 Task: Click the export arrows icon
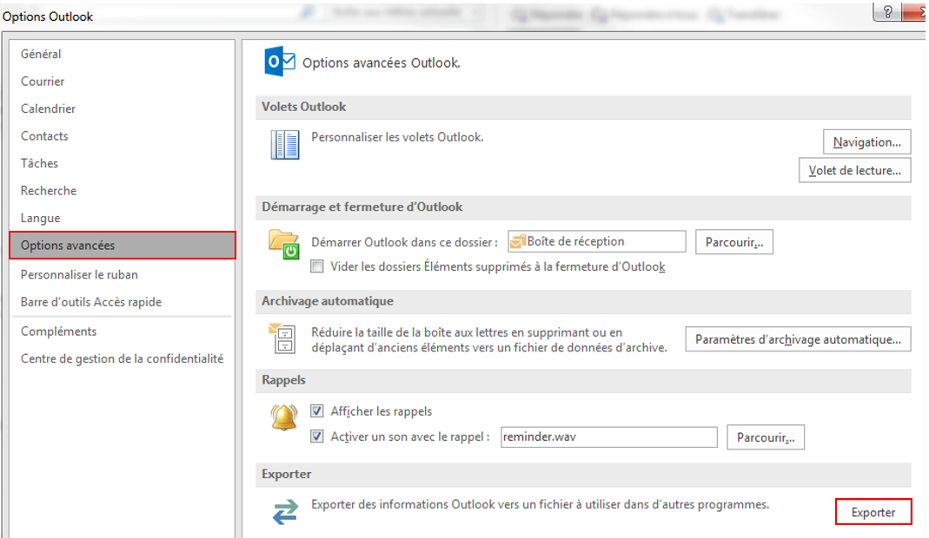pos(285,511)
